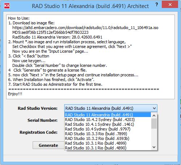Click the Generate button
The height and width of the screenshot is (165, 181).
[x=48, y=145]
